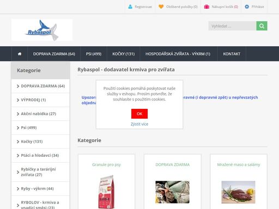The image size is (279, 209).
Task: Expand RYBOLOV - krmiva chevron
Action: pyautogui.click(x=18, y=205)
